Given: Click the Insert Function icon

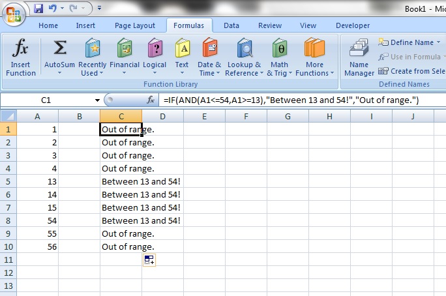Looking at the screenshot, I should [21, 49].
